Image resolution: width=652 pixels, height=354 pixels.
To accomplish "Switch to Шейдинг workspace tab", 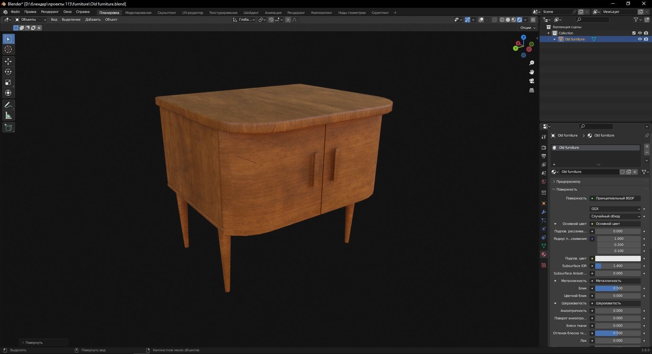I will tap(251, 13).
